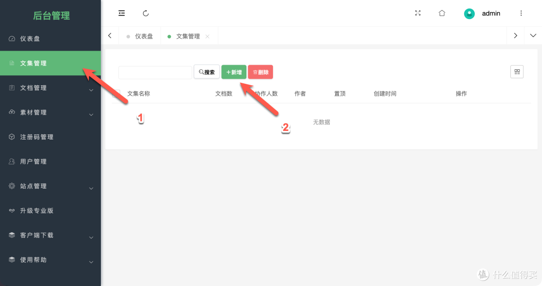The height and width of the screenshot is (286, 542).
Task: Click the 文集管理 sidebar document icon
Action: point(12,63)
